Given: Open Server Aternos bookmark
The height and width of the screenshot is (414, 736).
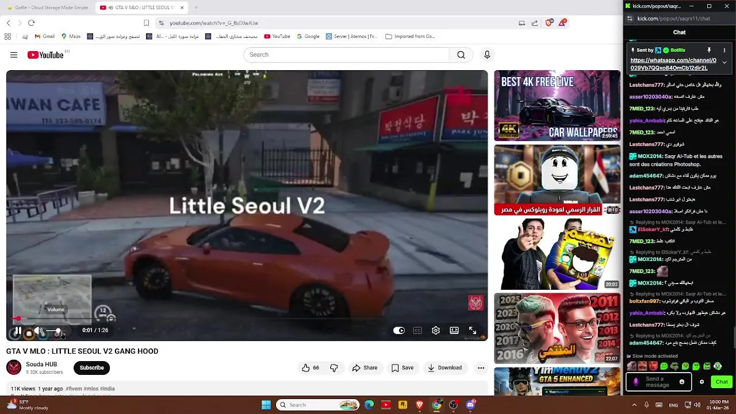Looking at the screenshot, I should click(351, 36).
